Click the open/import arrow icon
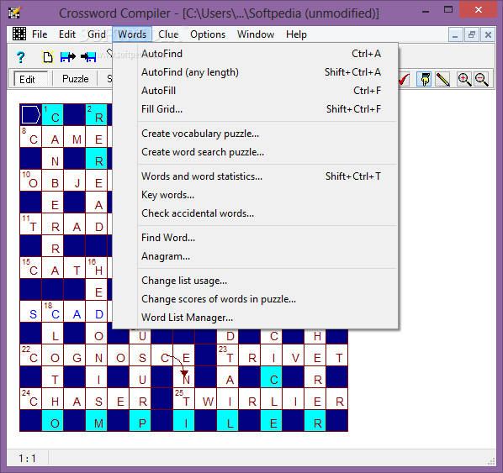 click(x=88, y=57)
